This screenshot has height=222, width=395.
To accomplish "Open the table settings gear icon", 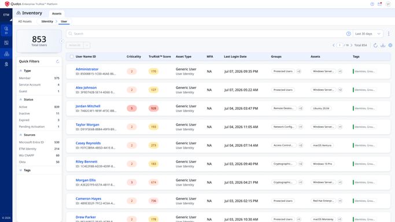I will tap(390, 45).
